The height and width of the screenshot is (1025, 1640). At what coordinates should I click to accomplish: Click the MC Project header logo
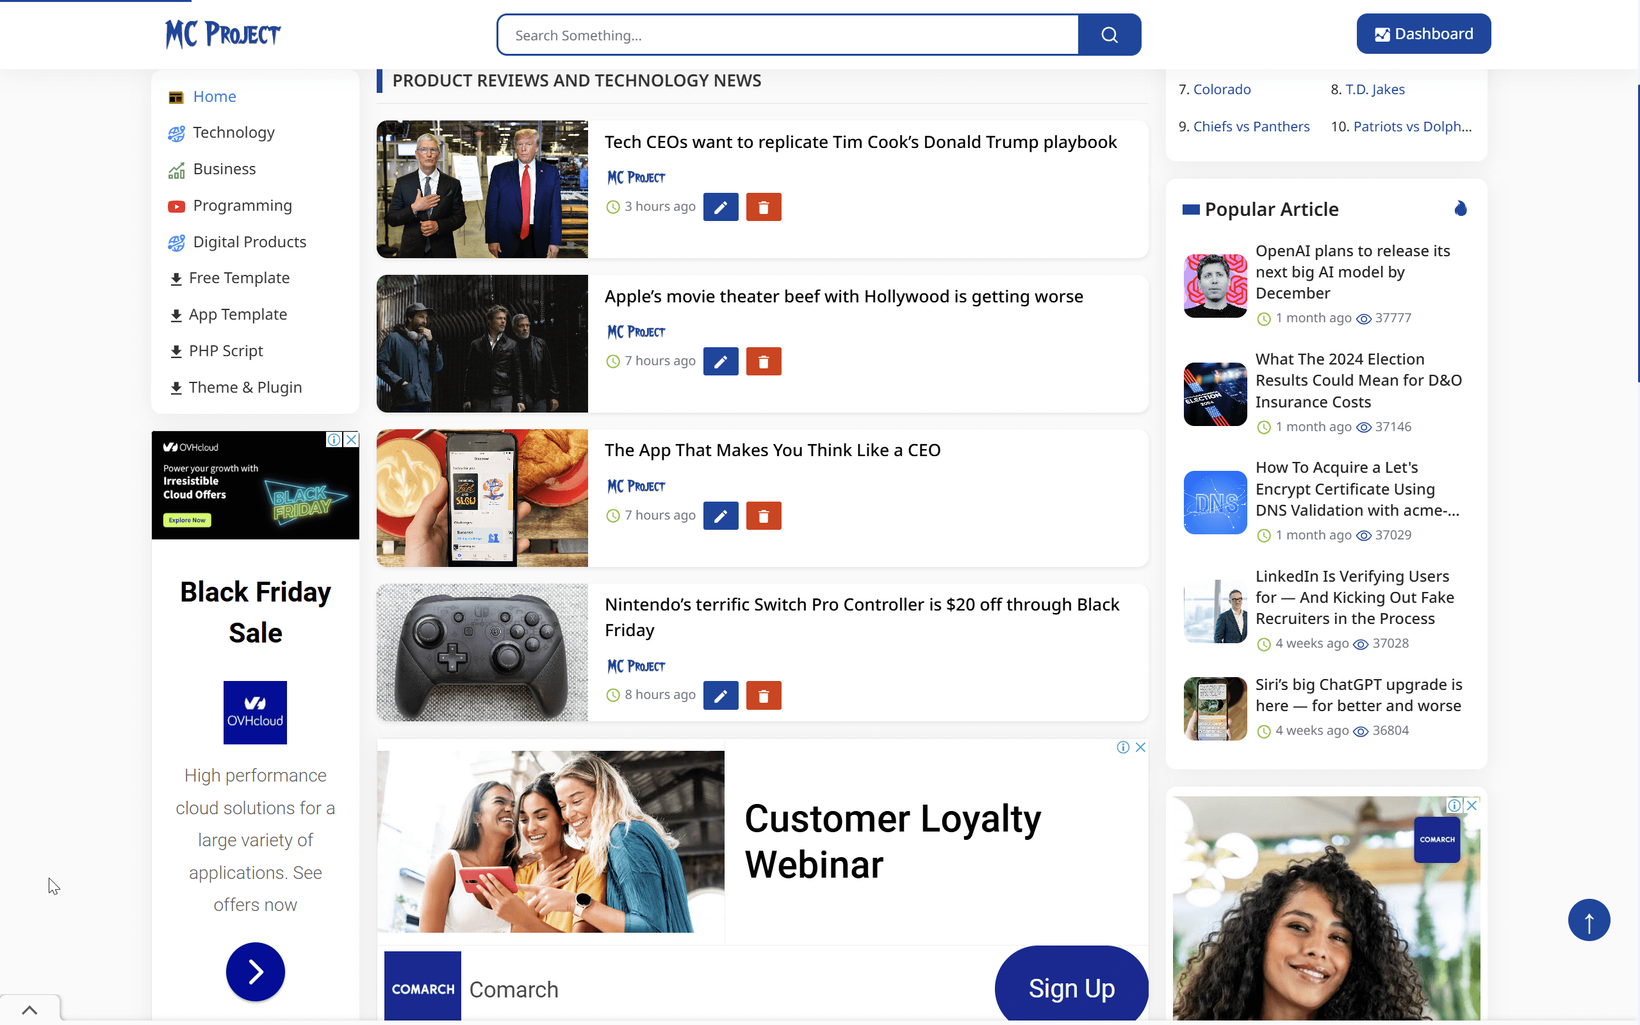223,34
